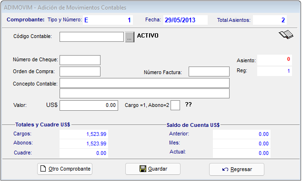Select the Total Asientos value box
The image size is (302, 182).
pyautogui.click(x=270, y=20)
